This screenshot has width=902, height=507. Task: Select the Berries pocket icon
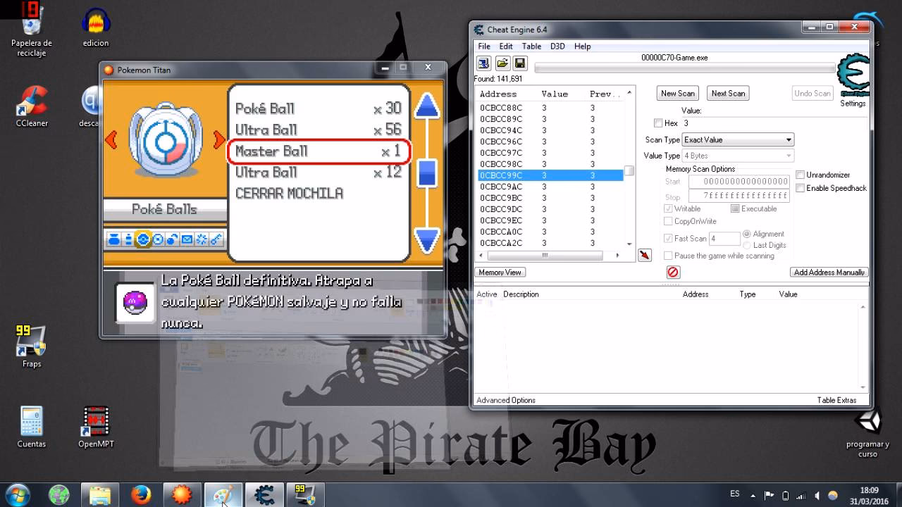[172, 239]
